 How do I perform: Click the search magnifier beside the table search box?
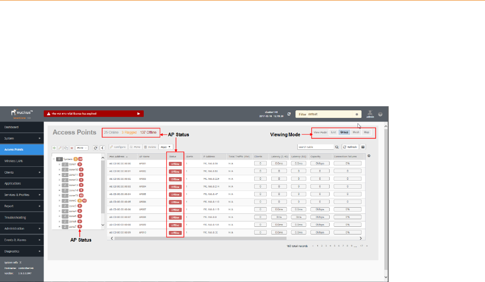[337, 147]
